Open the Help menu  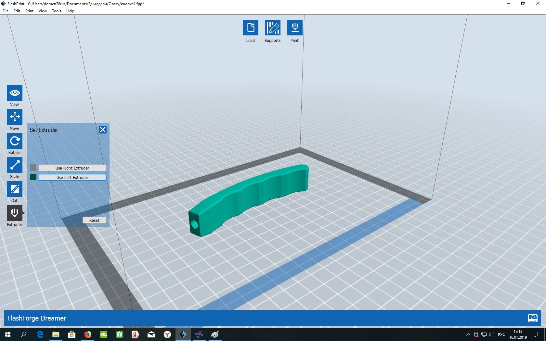[x=70, y=11]
